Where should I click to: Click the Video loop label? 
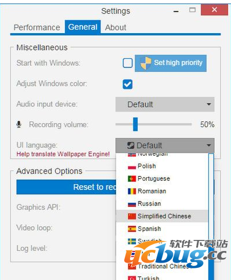[x=34, y=228]
